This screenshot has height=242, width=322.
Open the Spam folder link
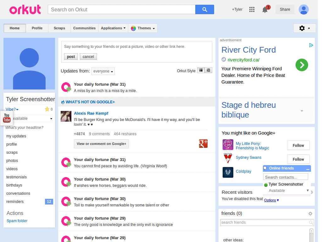pos(17,221)
